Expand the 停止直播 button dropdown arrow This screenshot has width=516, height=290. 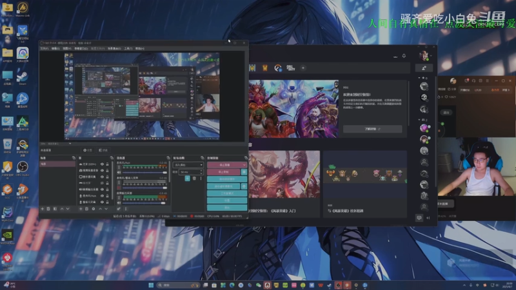(x=244, y=165)
